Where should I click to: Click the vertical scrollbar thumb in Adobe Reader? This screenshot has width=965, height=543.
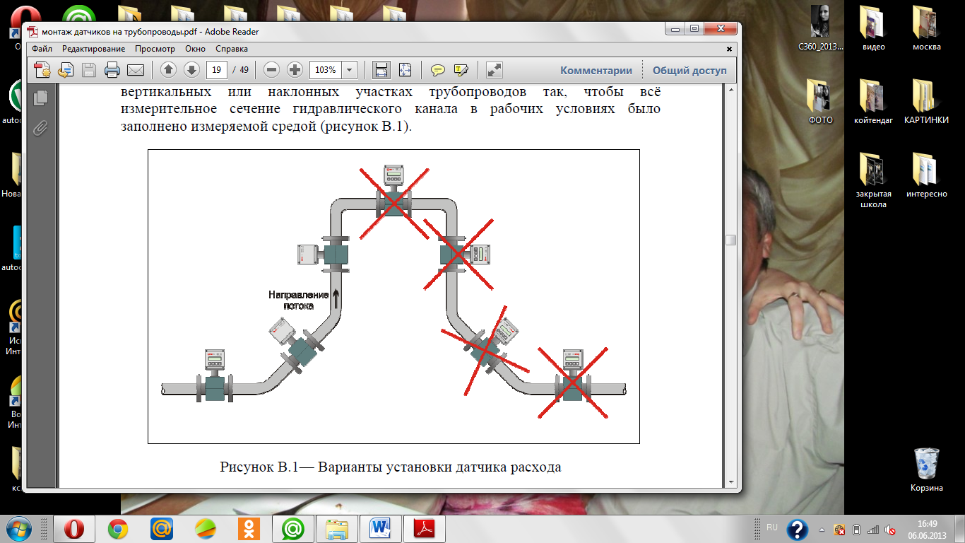coord(730,240)
